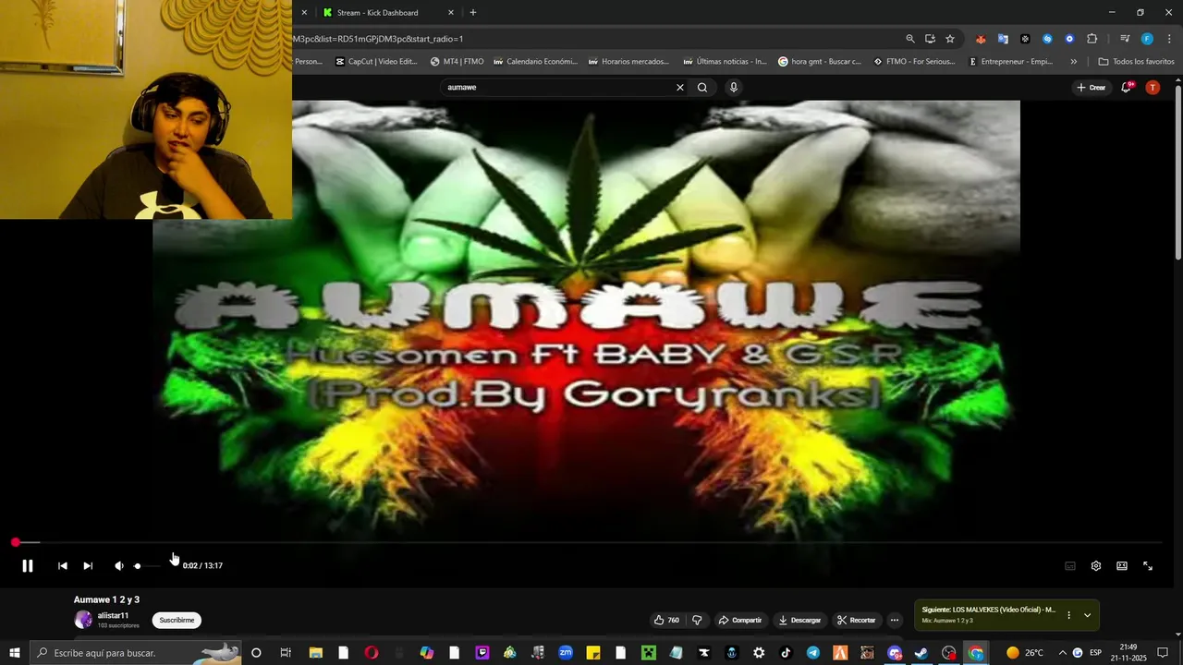
Task: Open the player settings gear
Action: click(x=1096, y=566)
